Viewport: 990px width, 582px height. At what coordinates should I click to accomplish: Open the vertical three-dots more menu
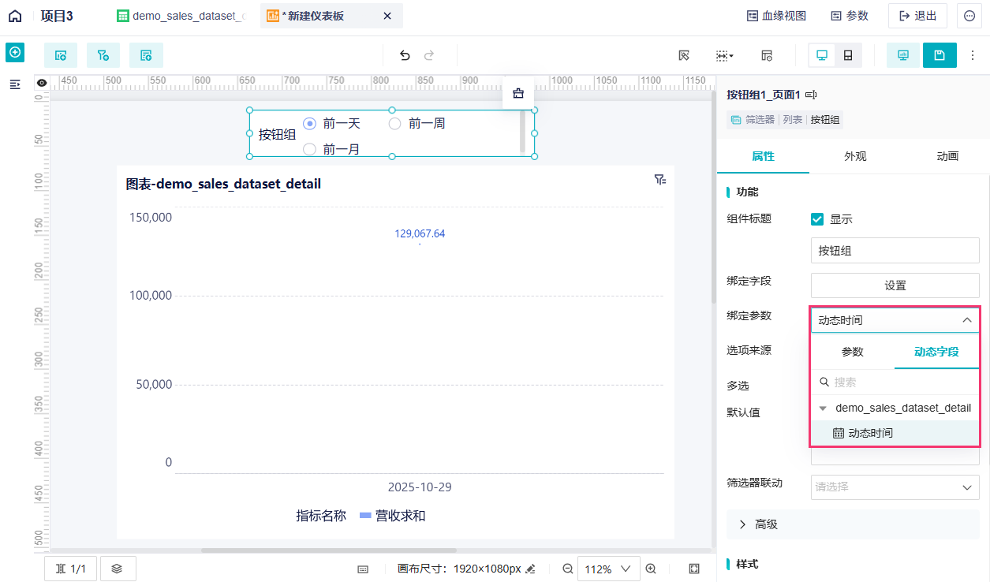pyautogui.click(x=973, y=55)
